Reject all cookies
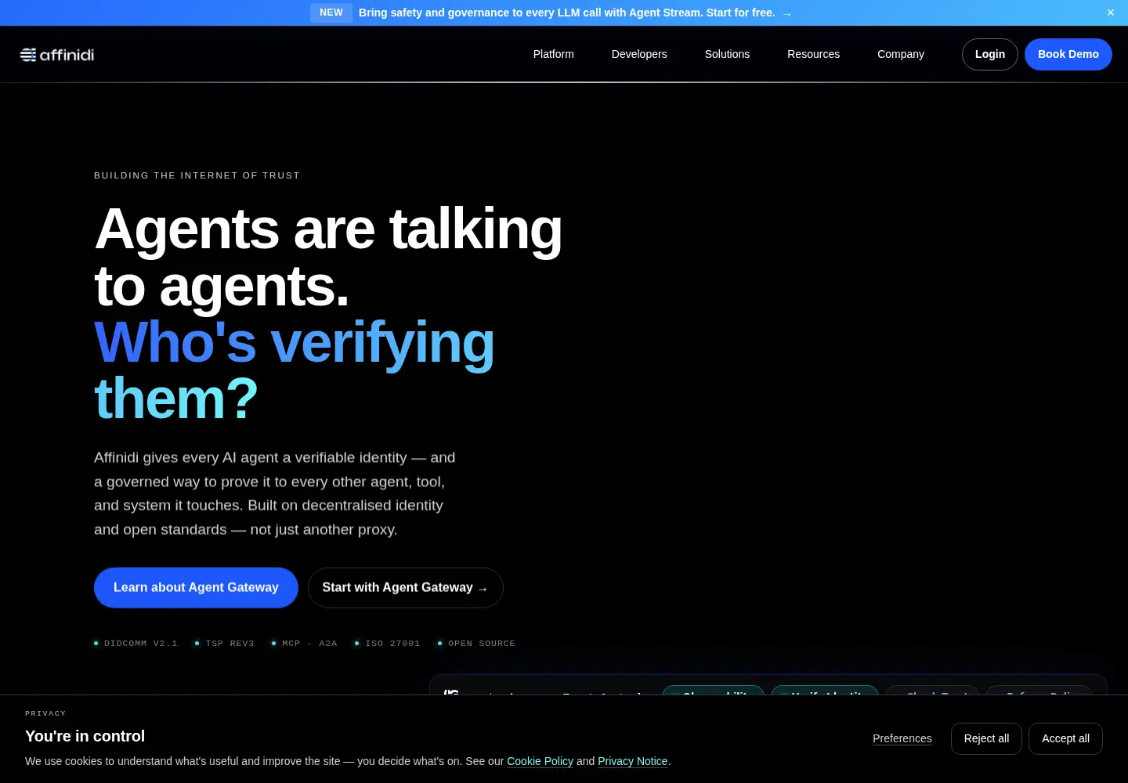Viewport: 1128px width, 783px height. click(986, 738)
